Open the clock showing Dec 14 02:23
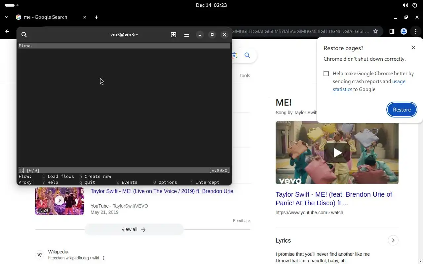The width and height of the screenshot is (423, 264). [x=211, y=5]
